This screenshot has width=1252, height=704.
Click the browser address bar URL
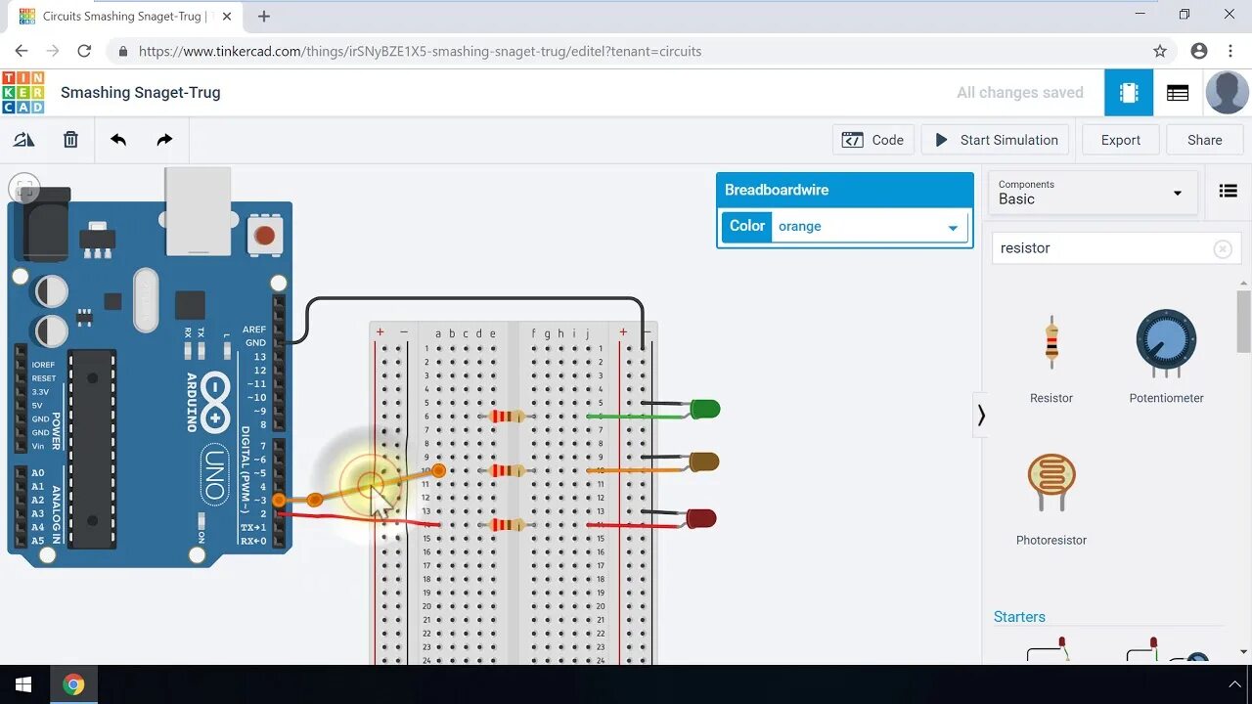[420, 51]
